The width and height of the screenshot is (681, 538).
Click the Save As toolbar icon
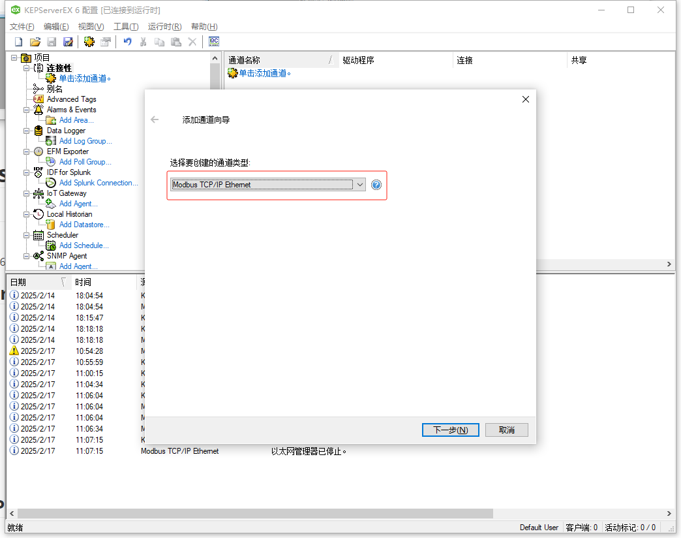(68, 42)
